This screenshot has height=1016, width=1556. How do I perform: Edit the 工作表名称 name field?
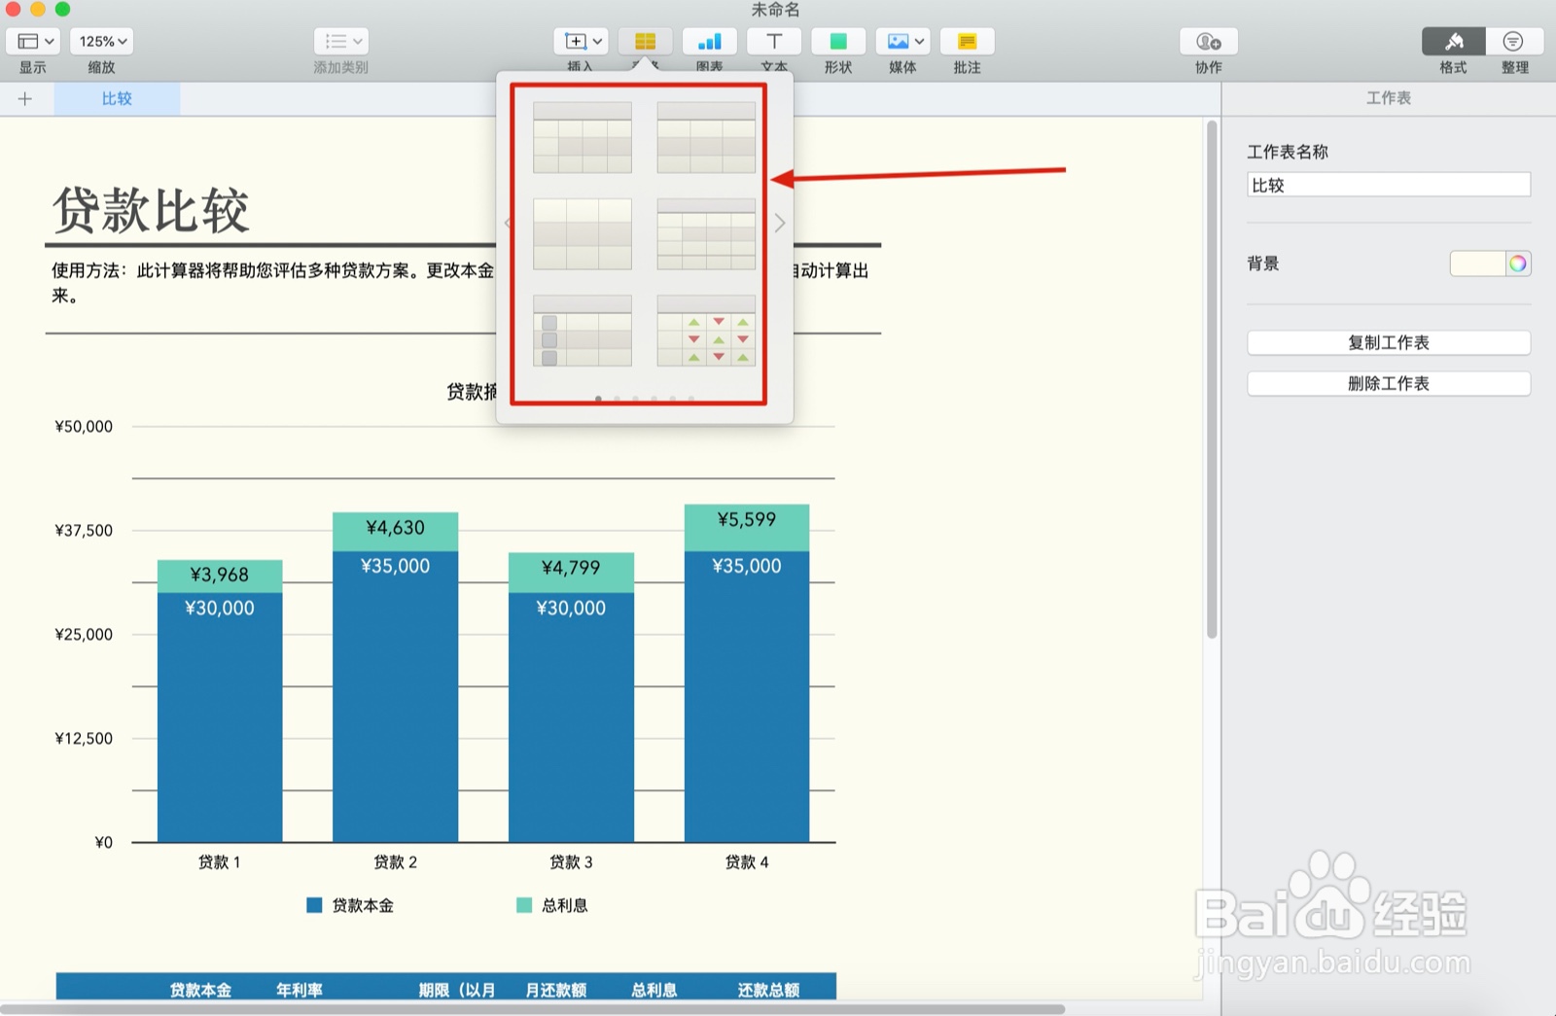pos(1388,184)
